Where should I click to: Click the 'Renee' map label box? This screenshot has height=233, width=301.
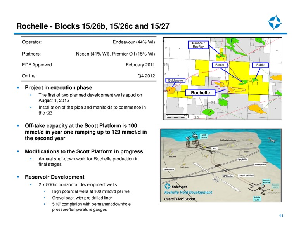coord(220,65)
